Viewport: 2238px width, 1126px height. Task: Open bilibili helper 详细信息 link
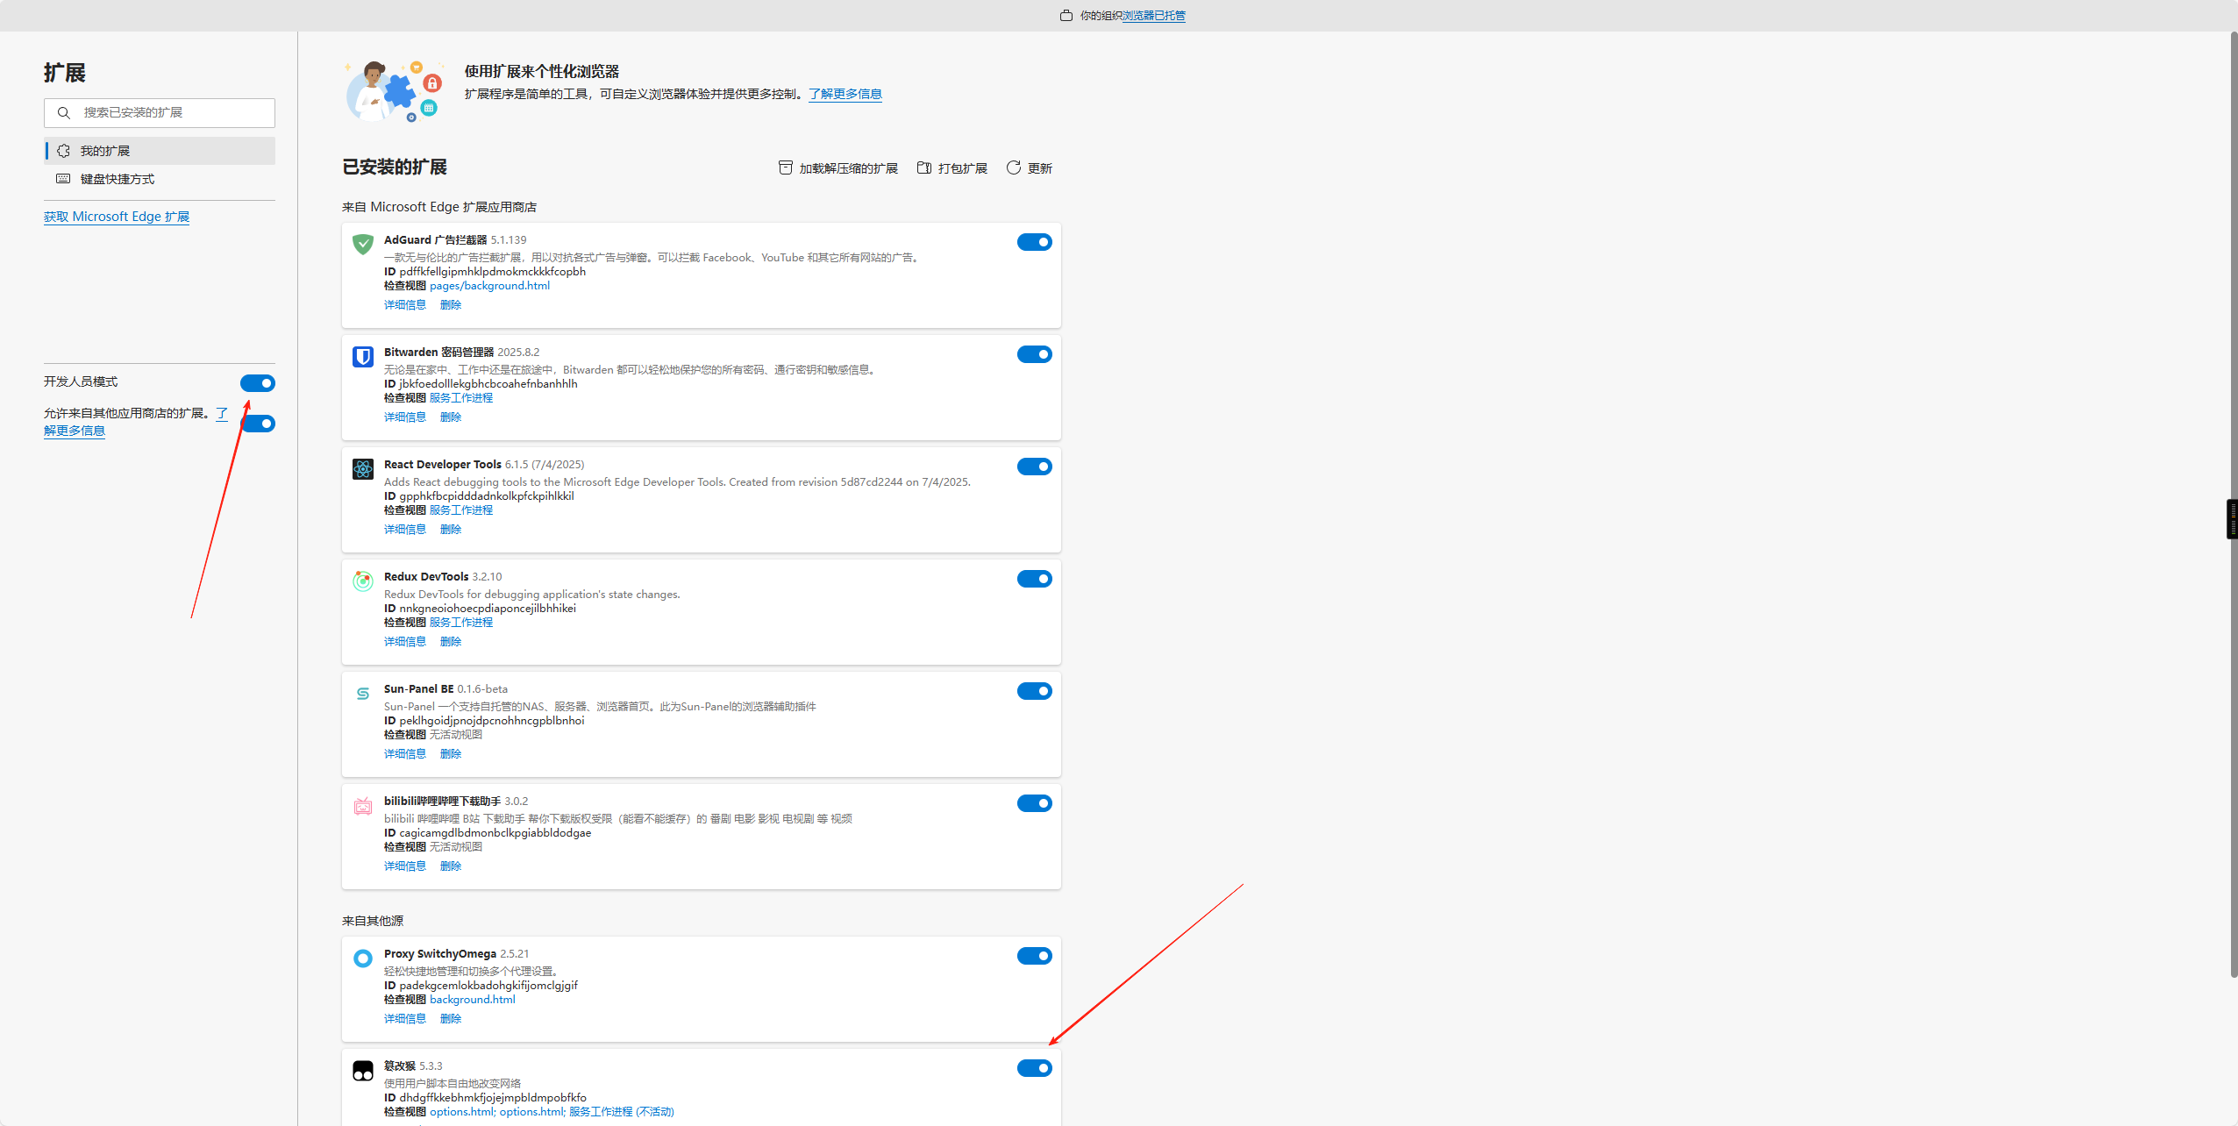point(405,866)
